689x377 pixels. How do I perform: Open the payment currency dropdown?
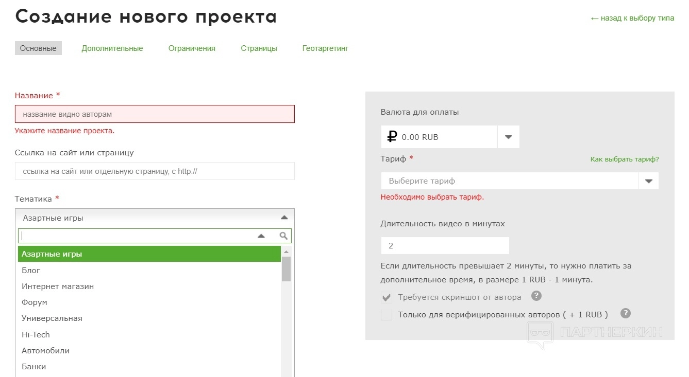tap(508, 137)
